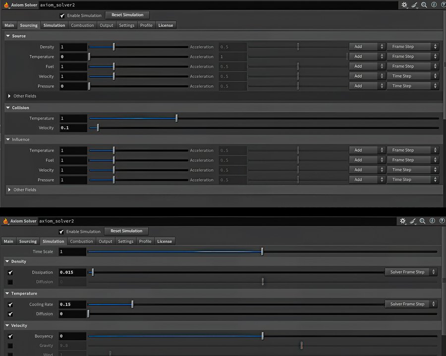Open Source Density Add mode dropdown
Viewport: 446px width, 356px height.
[367, 47]
